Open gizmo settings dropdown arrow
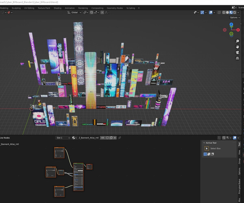The width and height of the screenshot is (244, 203). tap(206, 13)
